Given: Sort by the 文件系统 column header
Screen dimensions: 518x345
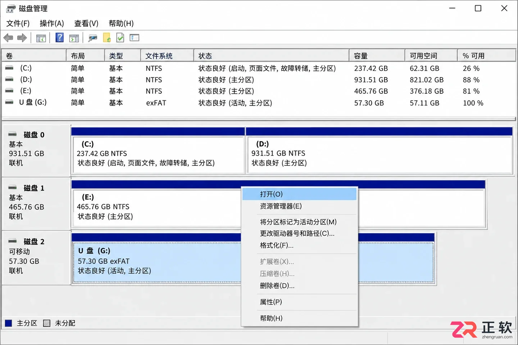Looking at the screenshot, I should (167, 56).
